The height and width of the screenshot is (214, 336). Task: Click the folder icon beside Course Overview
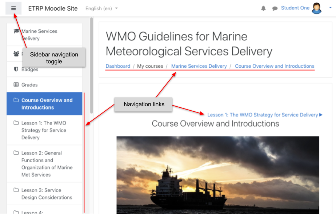coord(16,100)
